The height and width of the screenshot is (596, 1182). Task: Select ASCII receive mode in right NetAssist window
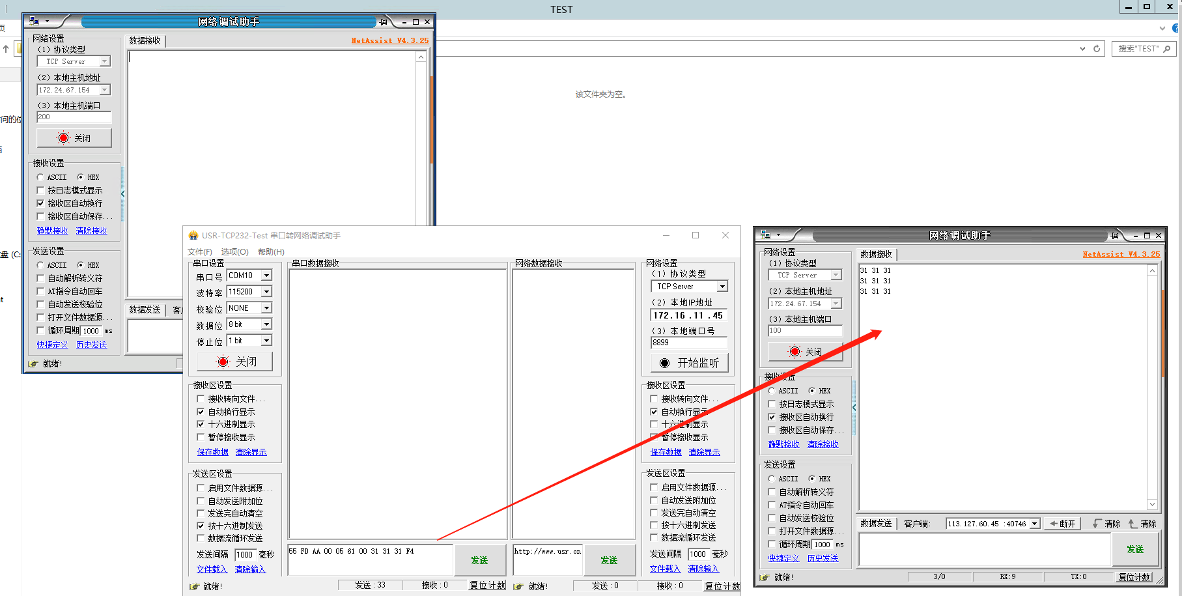click(772, 391)
